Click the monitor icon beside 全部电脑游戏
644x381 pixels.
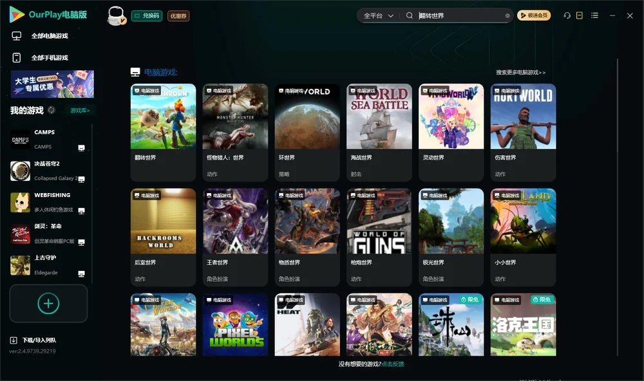click(17, 36)
